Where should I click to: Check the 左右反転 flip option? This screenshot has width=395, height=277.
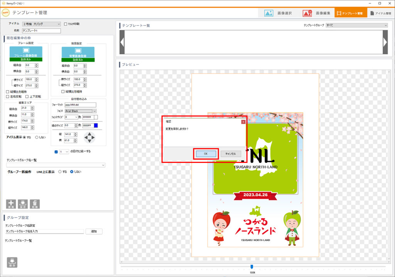pyautogui.click(x=8, y=97)
